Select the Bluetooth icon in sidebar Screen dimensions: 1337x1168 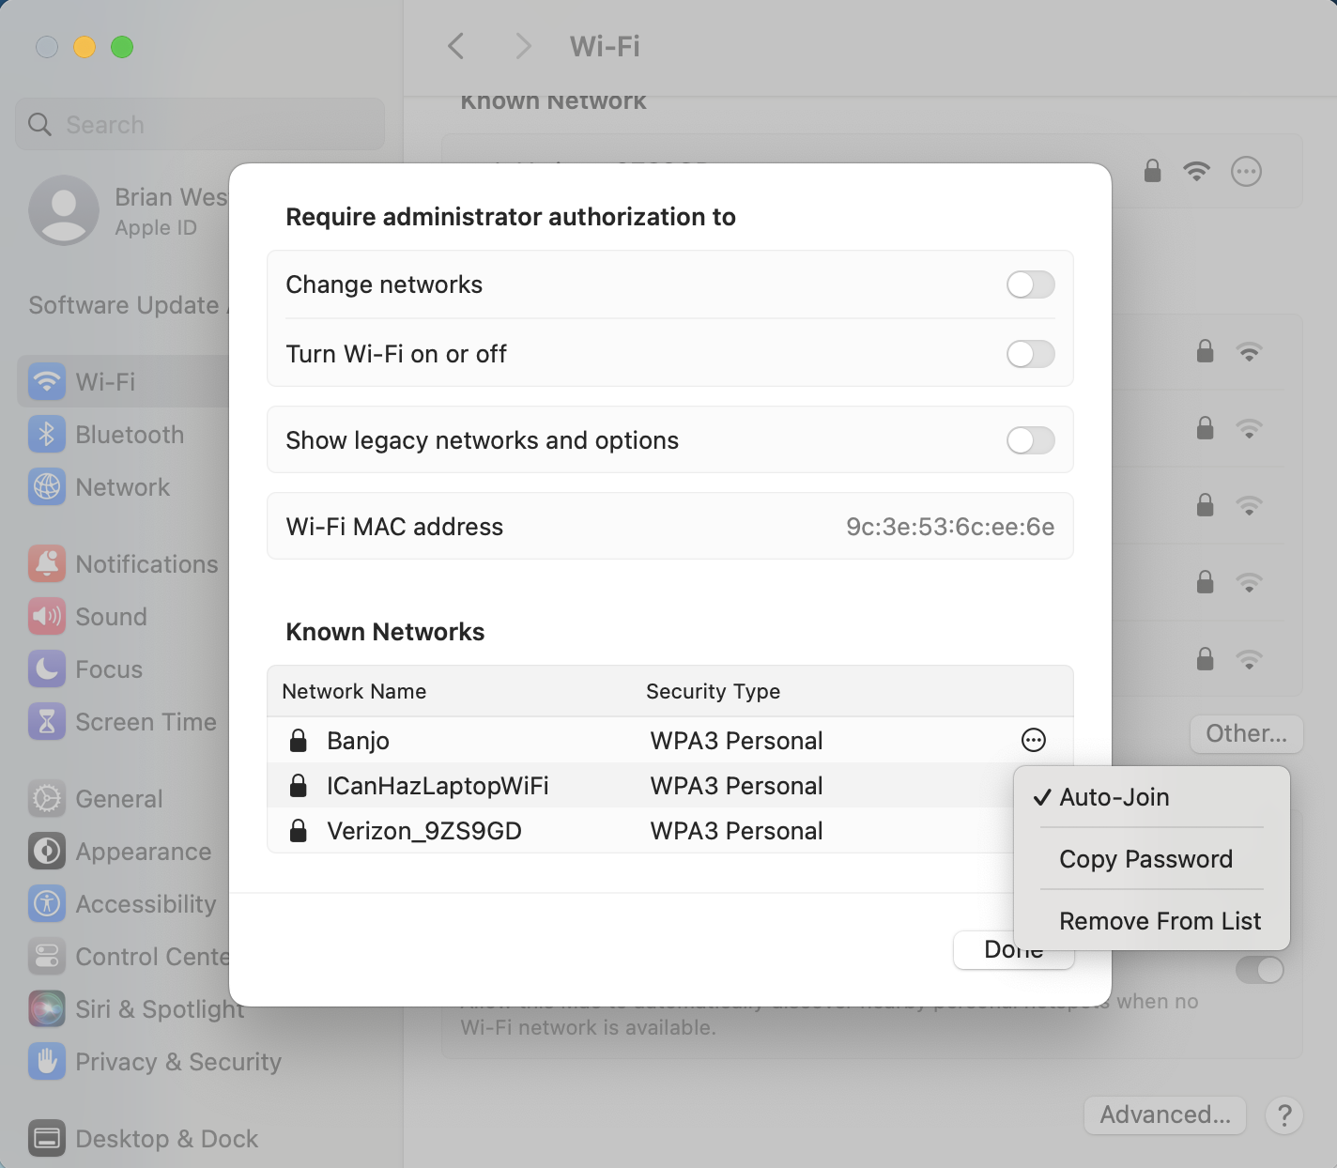tap(47, 434)
